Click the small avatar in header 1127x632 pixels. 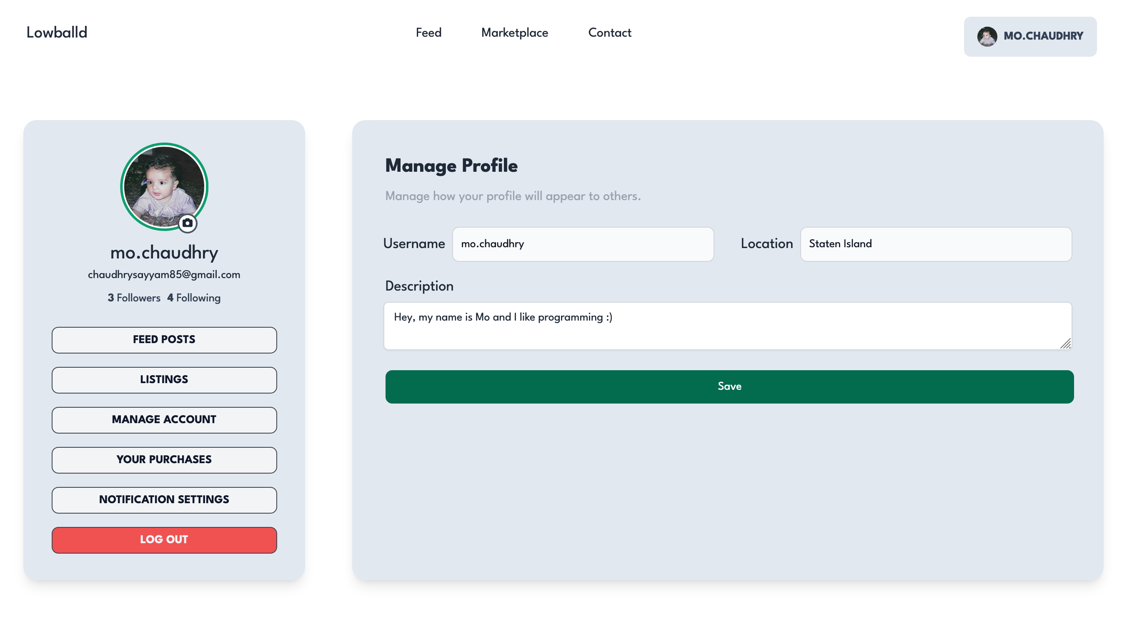(987, 36)
